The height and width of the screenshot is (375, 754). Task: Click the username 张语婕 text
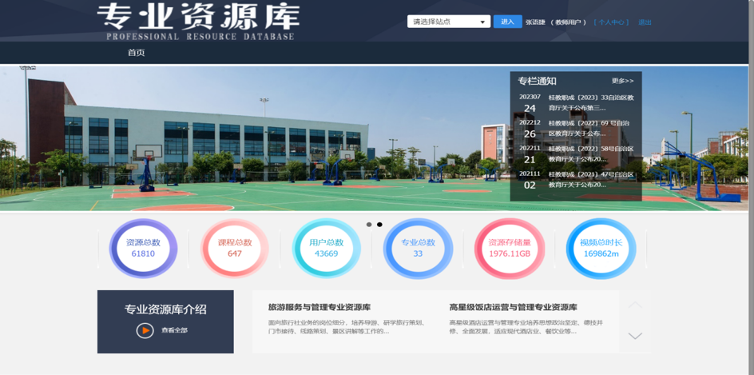[535, 22]
